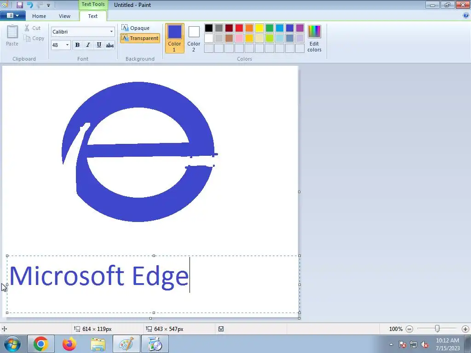Viewport: 471px width, 353px height.
Task: Click inside the Microsoft Edge text box
Action: coord(154,284)
